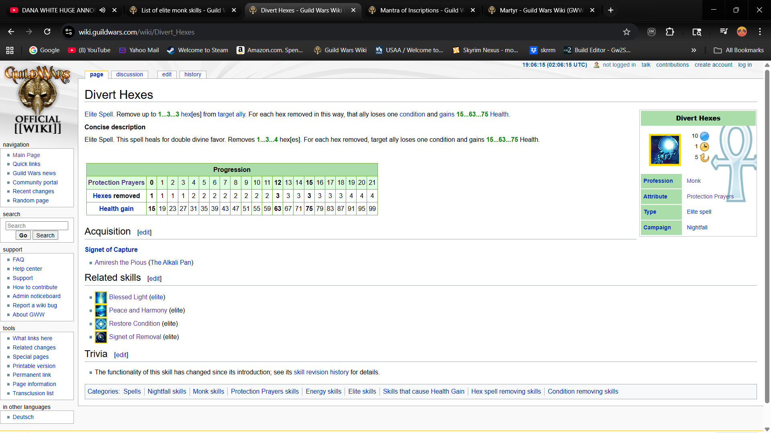Screen dimensions: 771x433
Task: Click the media control icon in toolbar
Action: pyautogui.click(x=724, y=32)
